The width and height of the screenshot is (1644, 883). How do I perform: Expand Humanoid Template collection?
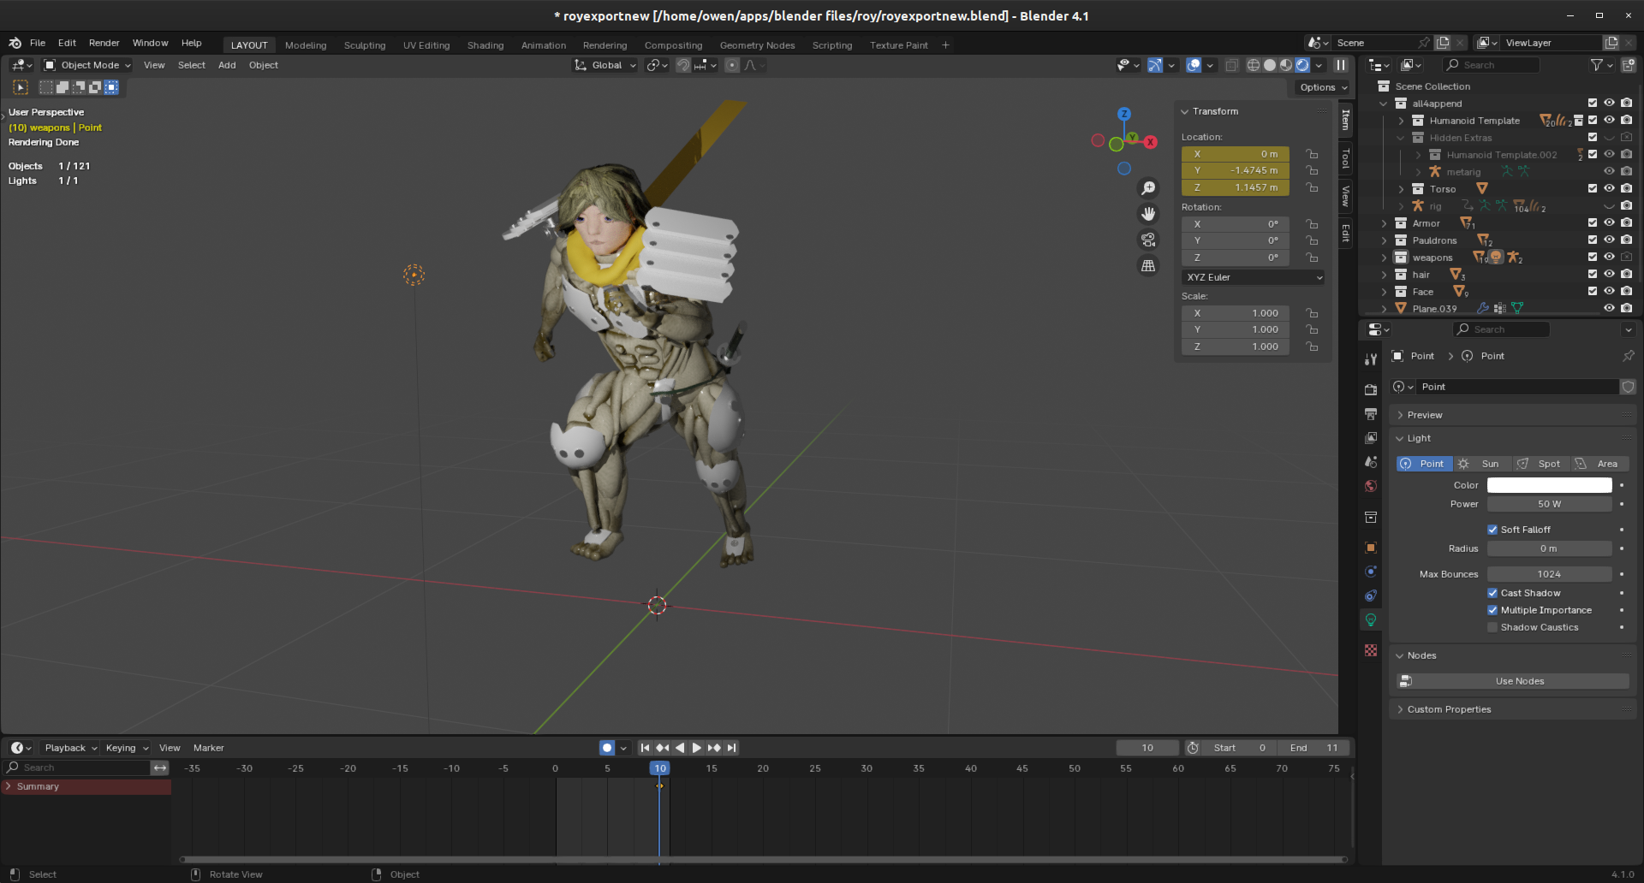(1401, 121)
